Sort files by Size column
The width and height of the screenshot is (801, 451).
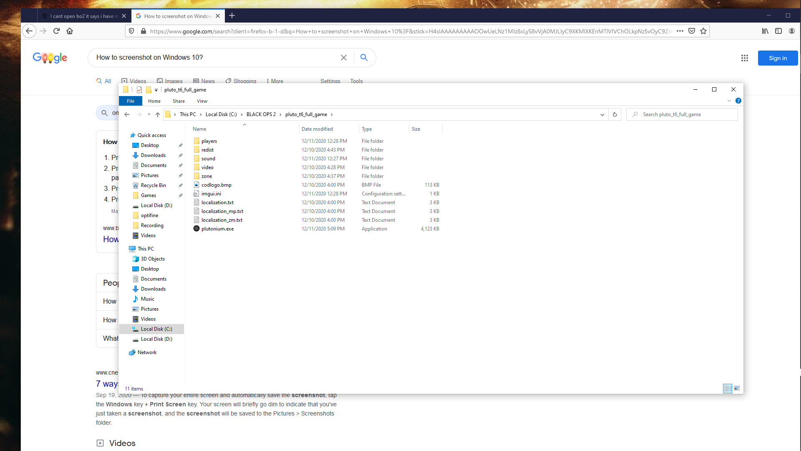pos(426,129)
